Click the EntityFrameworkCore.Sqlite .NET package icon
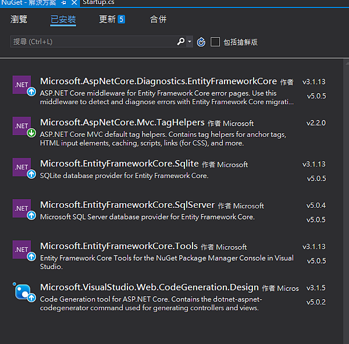The image size is (349, 344). click(x=22, y=167)
